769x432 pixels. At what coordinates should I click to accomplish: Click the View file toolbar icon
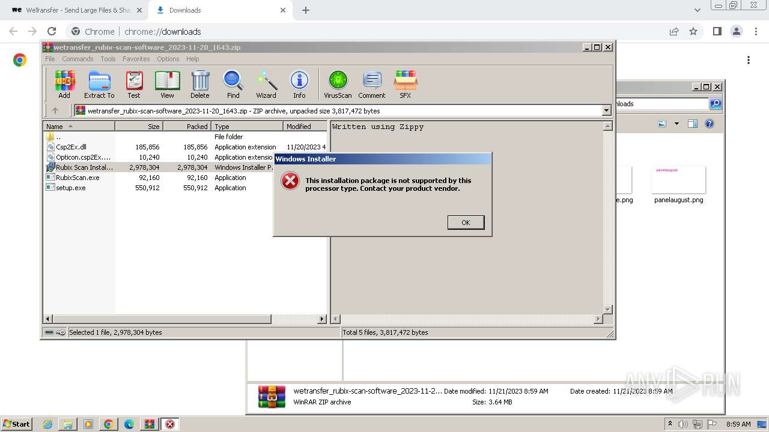pos(167,84)
